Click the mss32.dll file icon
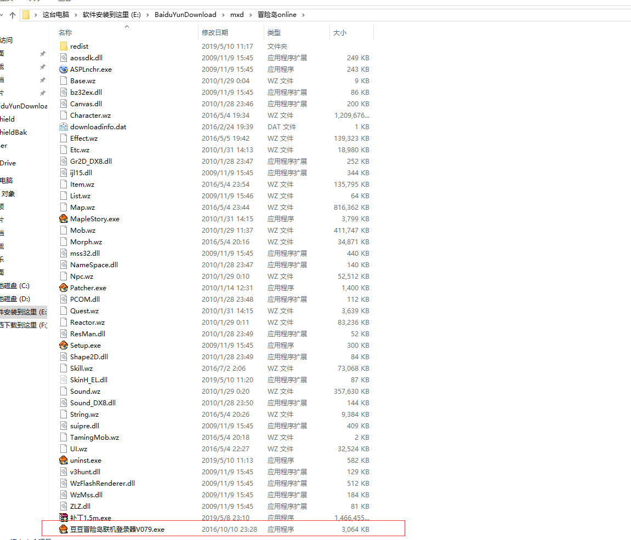Screen dimensions: 631x540 pyautogui.click(x=63, y=254)
